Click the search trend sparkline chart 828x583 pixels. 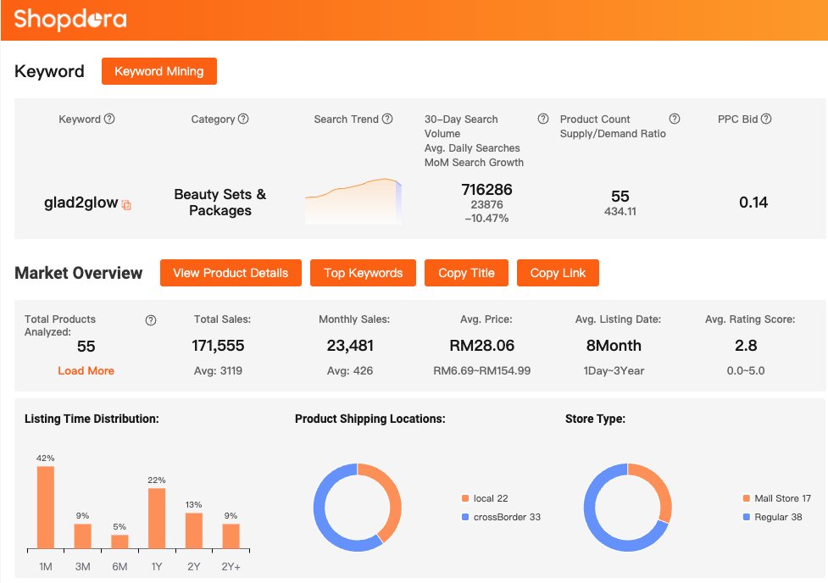(353, 202)
